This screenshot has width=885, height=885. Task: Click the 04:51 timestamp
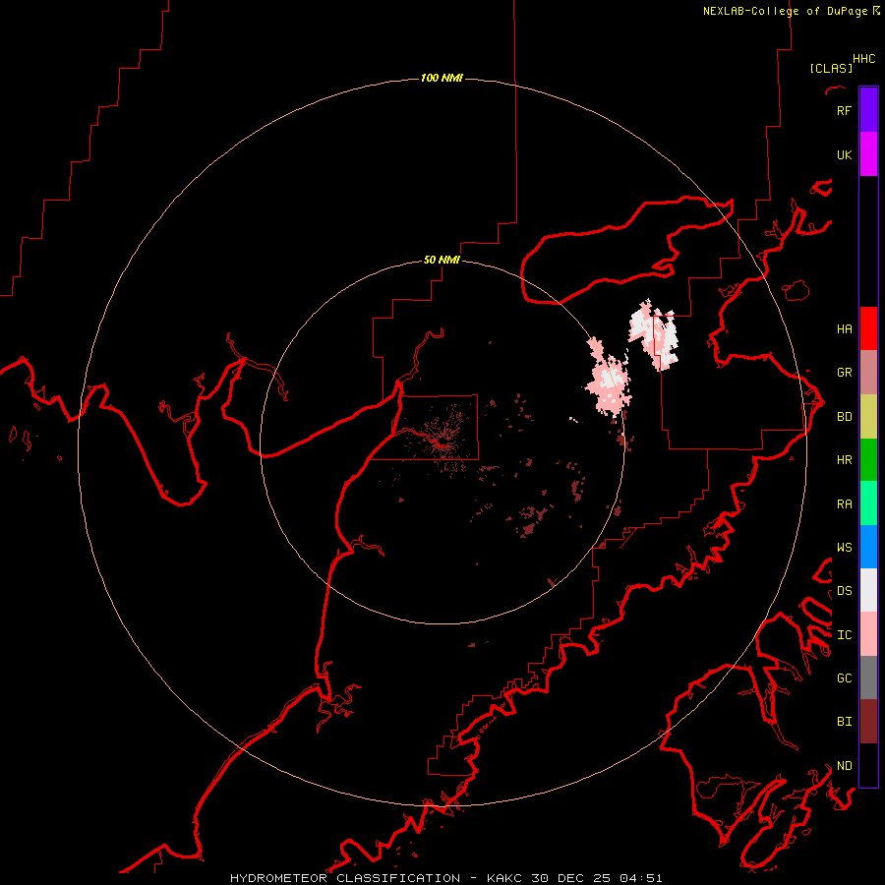tap(640, 878)
